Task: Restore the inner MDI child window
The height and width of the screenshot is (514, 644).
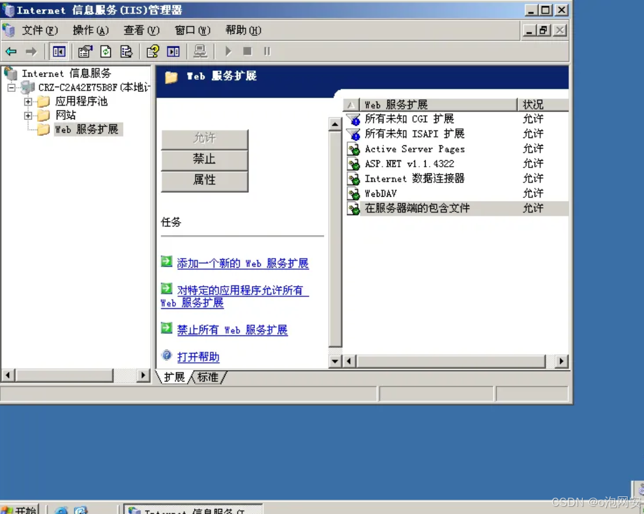Action: 544,31
